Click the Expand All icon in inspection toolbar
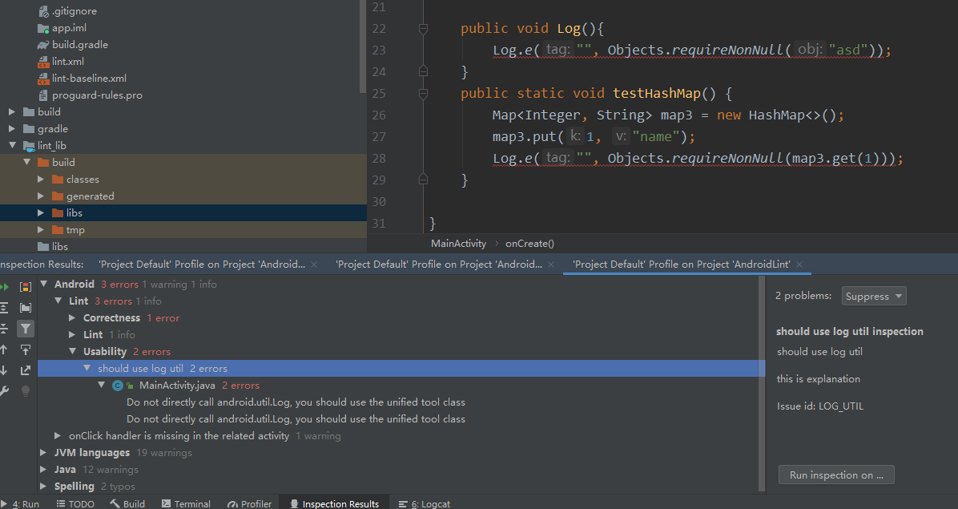The width and height of the screenshot is (958, 509). [5, 307]
